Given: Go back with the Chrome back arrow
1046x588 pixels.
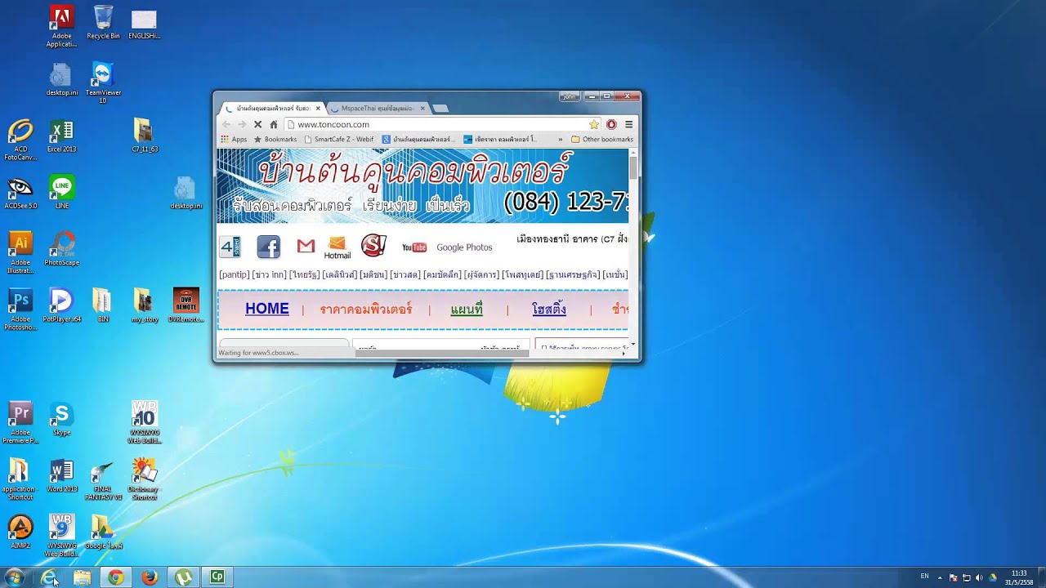Looking at the screenshot, I should 226,124.
